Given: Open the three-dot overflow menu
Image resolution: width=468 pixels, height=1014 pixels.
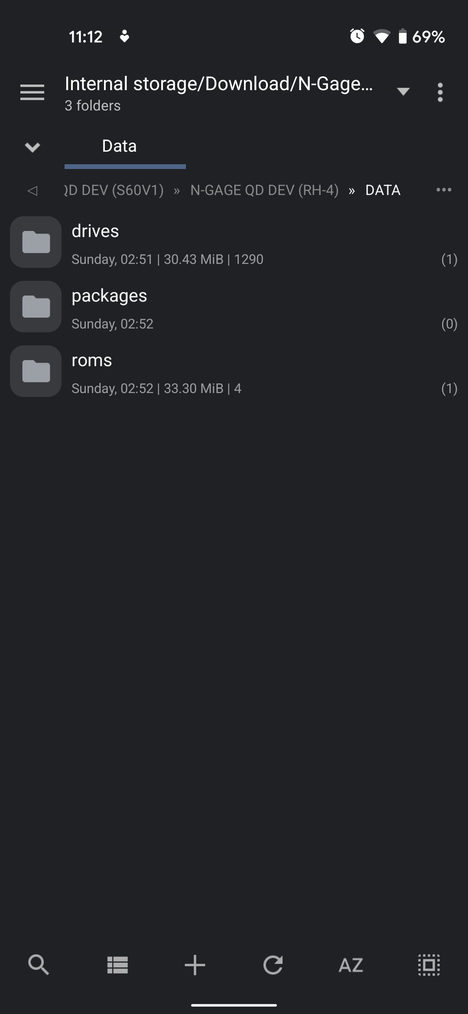Looking at the screenshot, I should coord(440,92).
